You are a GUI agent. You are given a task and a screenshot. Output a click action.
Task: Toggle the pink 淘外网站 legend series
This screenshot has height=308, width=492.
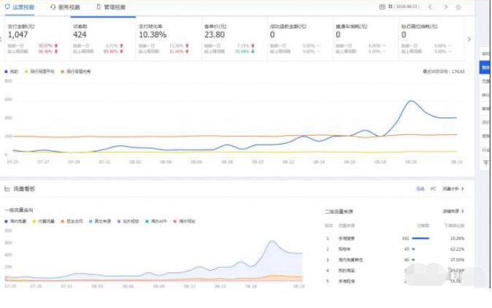184,221
